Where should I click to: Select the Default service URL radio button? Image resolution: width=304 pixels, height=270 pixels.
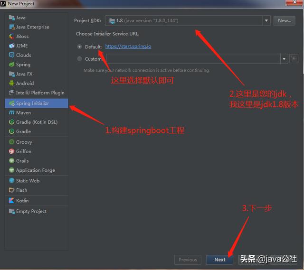[79, 47]
